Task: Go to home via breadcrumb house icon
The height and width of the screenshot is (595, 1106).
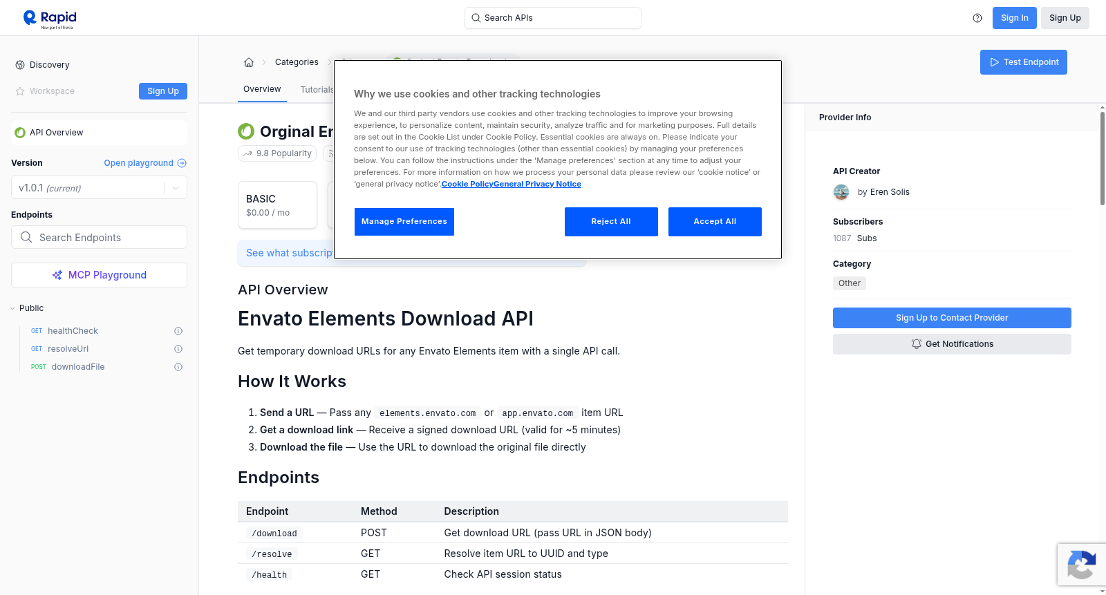Action: click(x=249, y=62)
